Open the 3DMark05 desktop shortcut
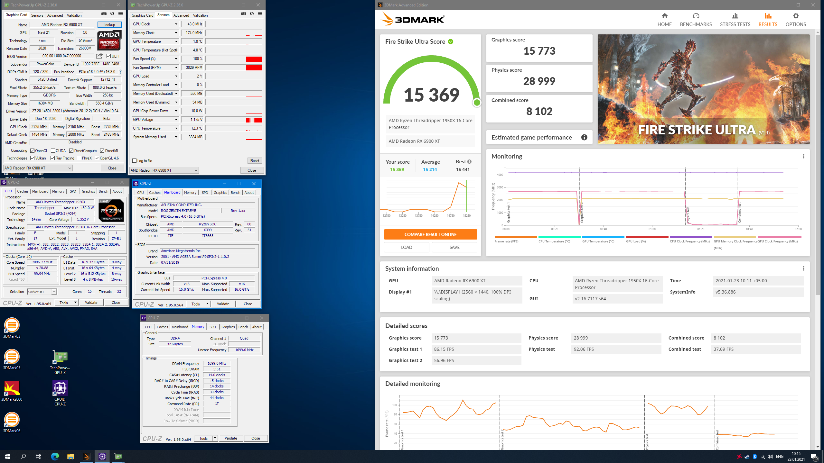824x463 pixels. (x=12, y=359)
